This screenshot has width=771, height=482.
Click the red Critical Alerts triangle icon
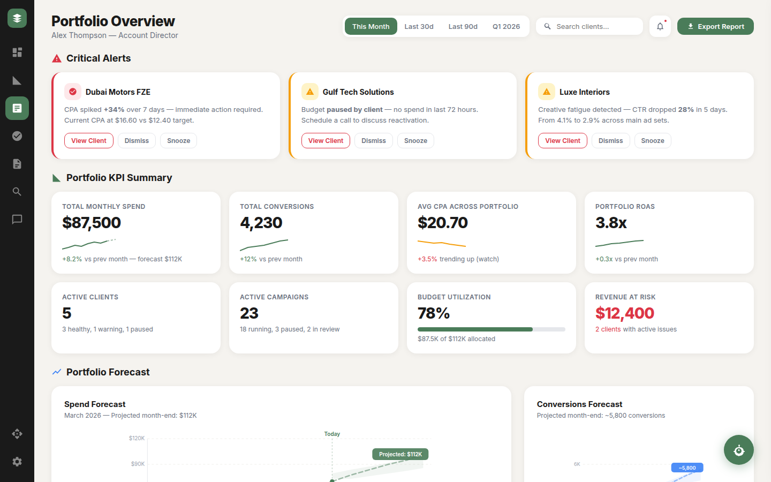click(x=57, y=58)
